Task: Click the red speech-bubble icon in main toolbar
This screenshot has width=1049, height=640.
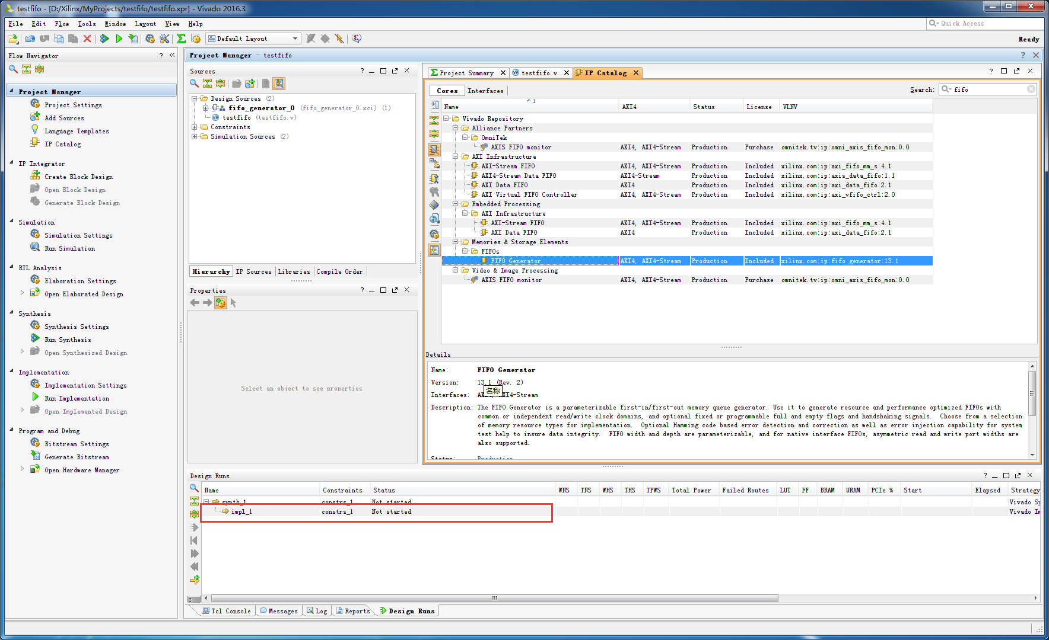Action: tap(357, 39)
